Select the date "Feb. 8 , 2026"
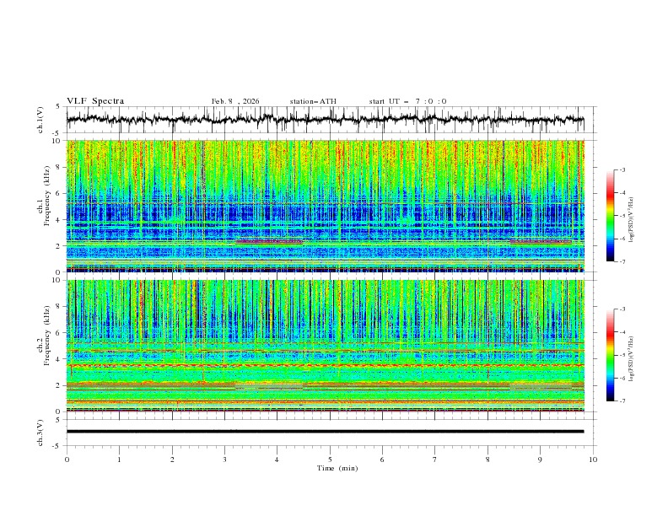The height and width of the screenshot is (516, 668). 235,101
